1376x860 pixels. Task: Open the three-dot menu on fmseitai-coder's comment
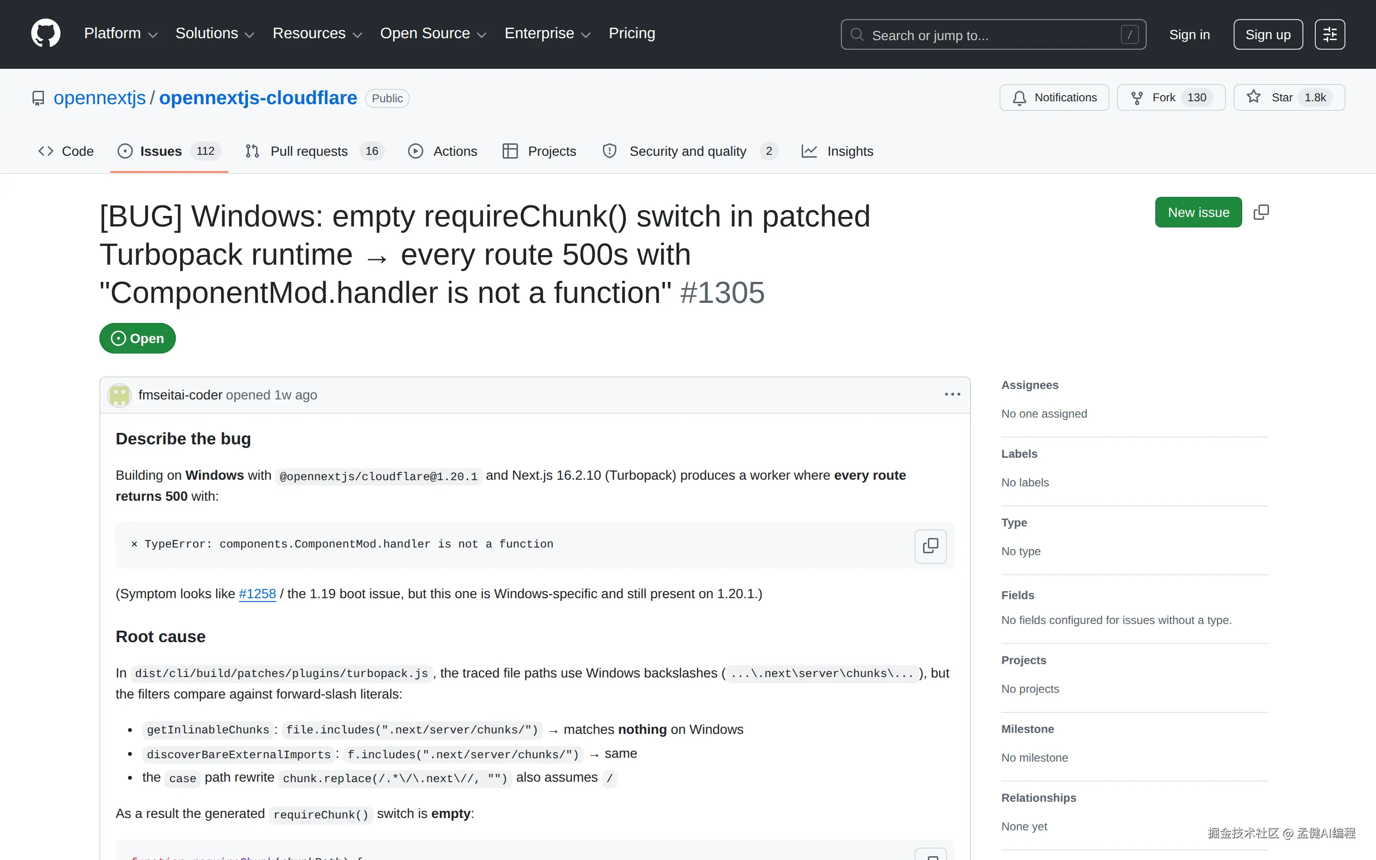[952, 394]
